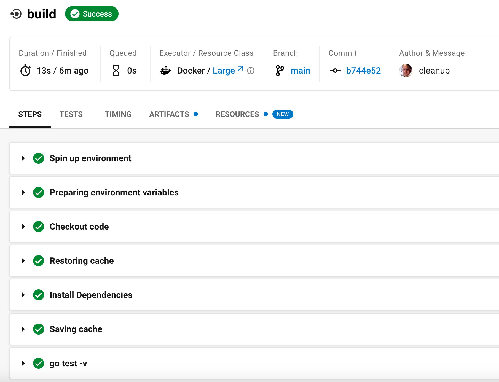
Task: Expand the Restoring cache step
Action: click(23, 261)
